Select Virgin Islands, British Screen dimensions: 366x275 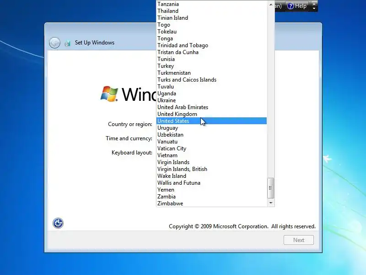point(211,169)
